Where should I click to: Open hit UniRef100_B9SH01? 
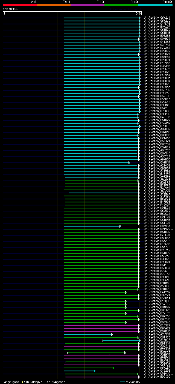coord(157,262)
